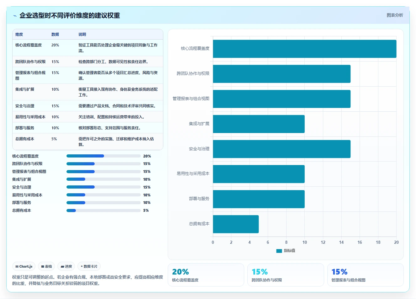
Task: Click the footer note starting 权重只是可调整的起点
Action: 88,280
